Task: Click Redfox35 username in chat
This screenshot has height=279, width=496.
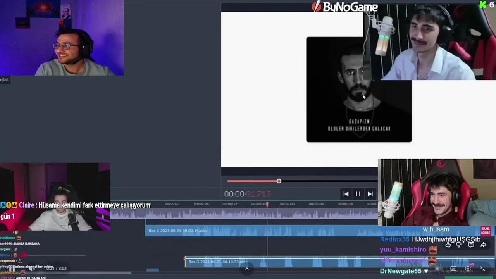Action: tap(394, 239)
